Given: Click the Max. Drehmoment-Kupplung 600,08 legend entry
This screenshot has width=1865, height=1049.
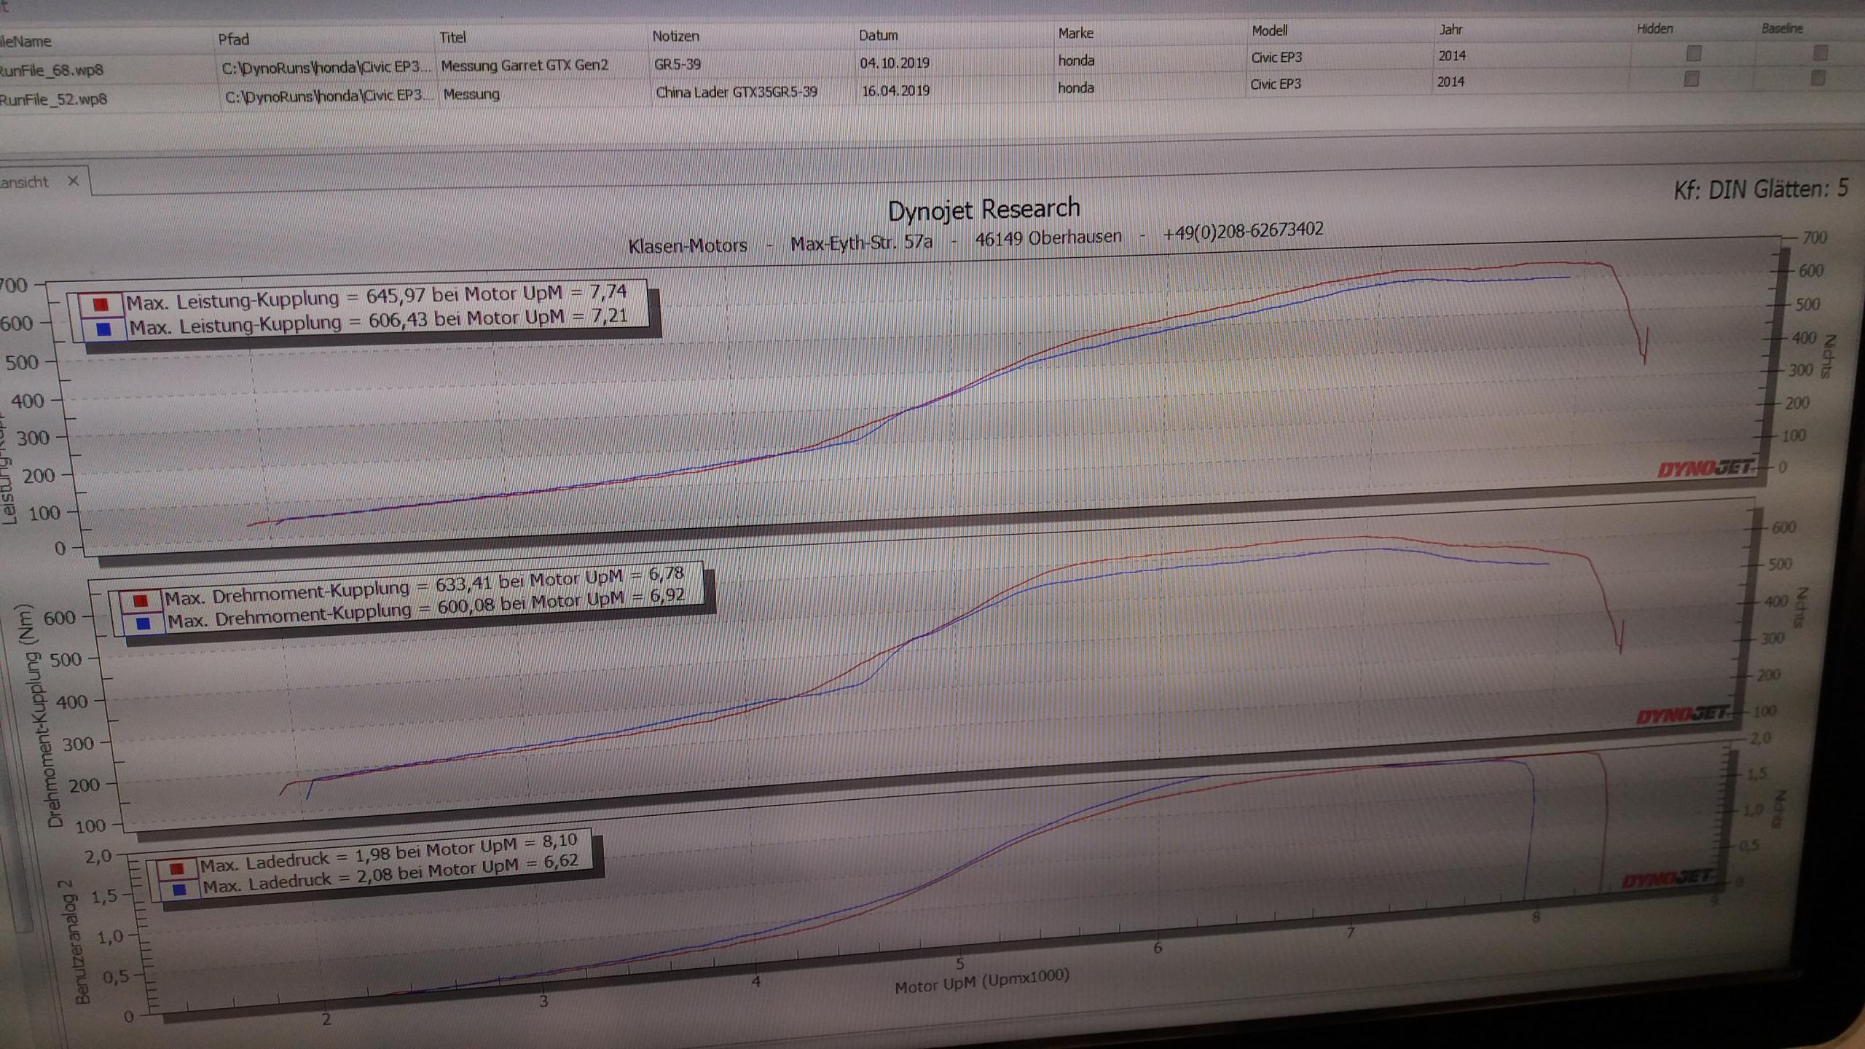Looking at the screenshot, I should 426,608.
